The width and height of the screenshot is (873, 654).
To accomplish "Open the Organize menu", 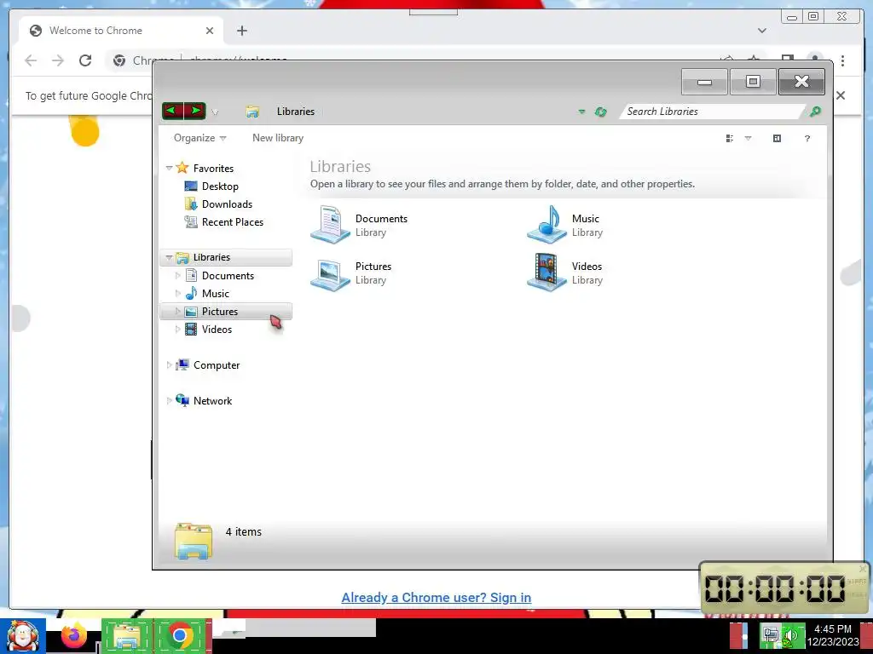I will [199, 138].
